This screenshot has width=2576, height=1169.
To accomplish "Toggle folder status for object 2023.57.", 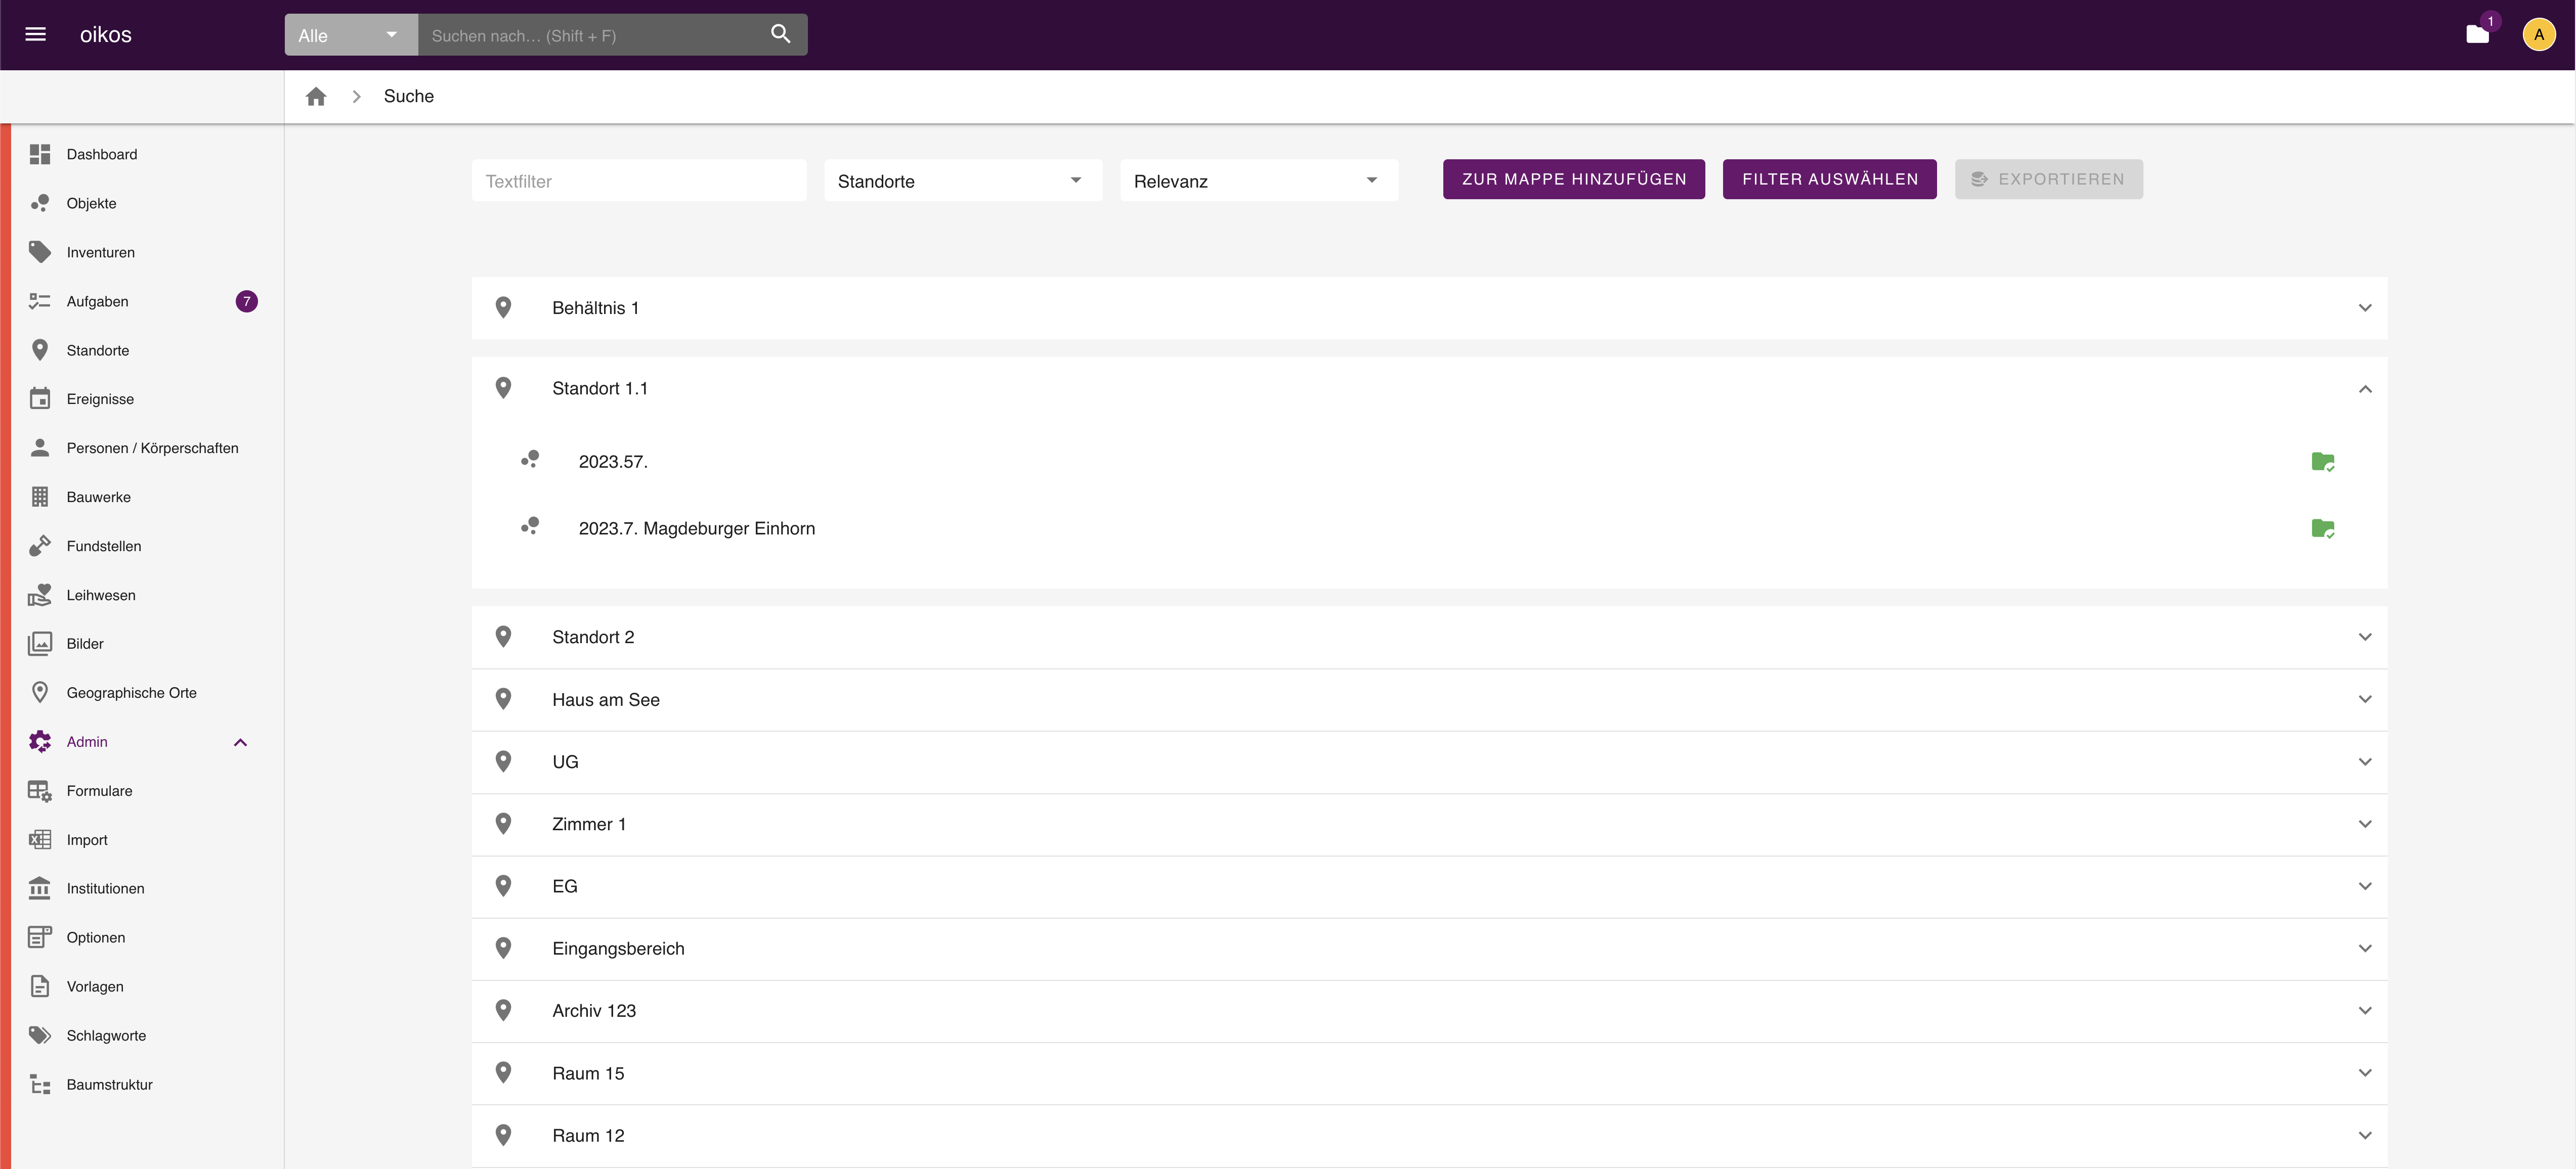I will [x=2323, y=462].
